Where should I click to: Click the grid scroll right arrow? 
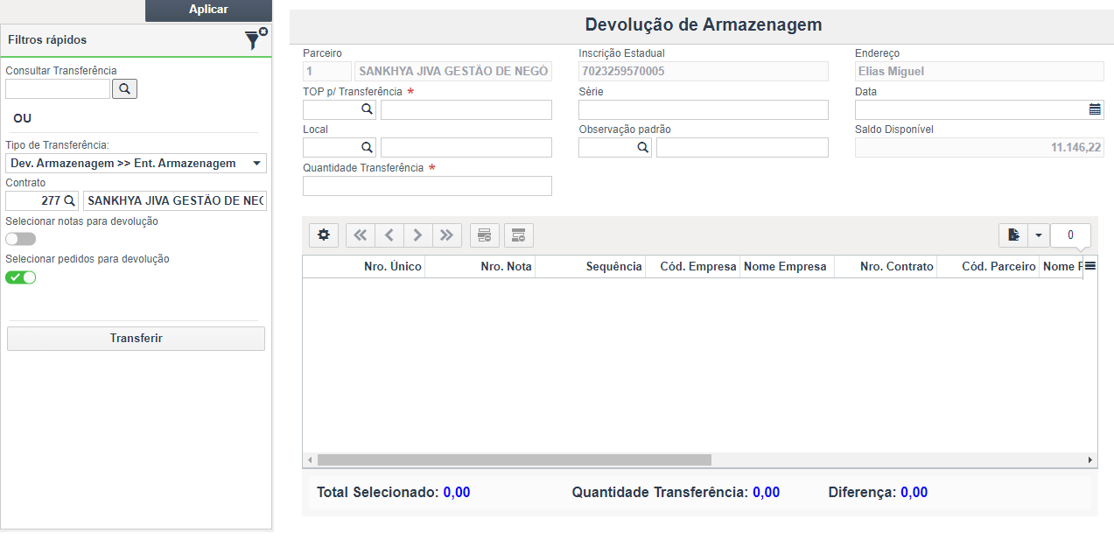coord(1090,459)
